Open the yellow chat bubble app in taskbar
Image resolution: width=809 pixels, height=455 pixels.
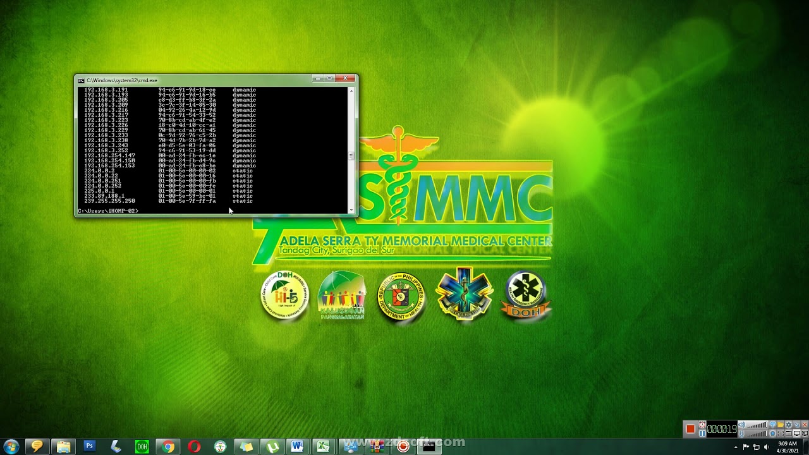click(x=37, y=446)
